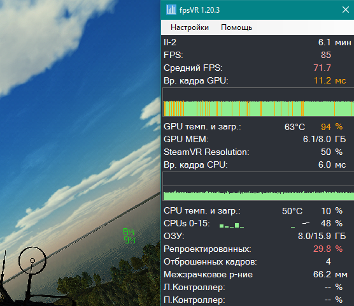Viewport: 354px width, 306px height.
Task: Click the GPU frame time graph
Action: (x=258, y=102)
